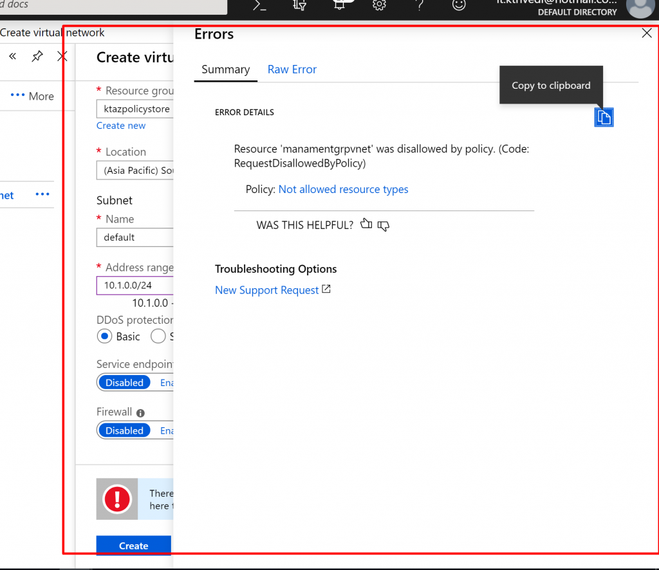Open the Not allowed resource types policy link
Image resolution: width=659 pixels, height=570 pixels.
click(343, 189)
